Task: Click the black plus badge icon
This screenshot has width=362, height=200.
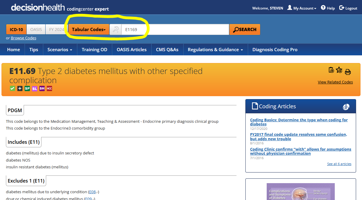Action: click(x=20, y=88)
